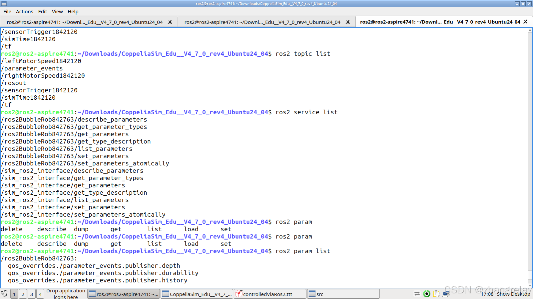Viewport: 533px width, 299px height.
Task: Click the clipboard manager icon in the system tray
Action: pyautogui.click(x=436, y=294)
